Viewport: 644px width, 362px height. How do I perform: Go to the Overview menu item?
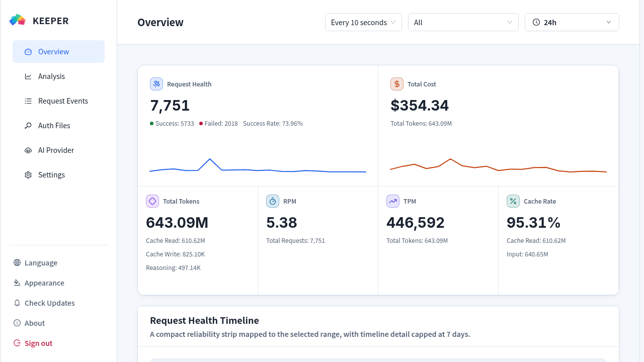point(58,52)
